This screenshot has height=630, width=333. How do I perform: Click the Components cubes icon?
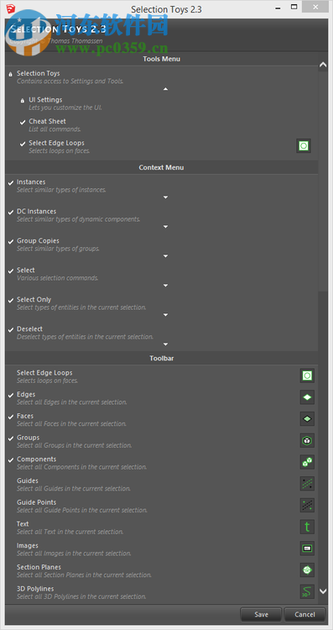click(x=307, y=462)
